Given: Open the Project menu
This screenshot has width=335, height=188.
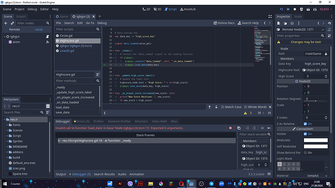Looking at the screenshot, I should [x=19, y=9].
